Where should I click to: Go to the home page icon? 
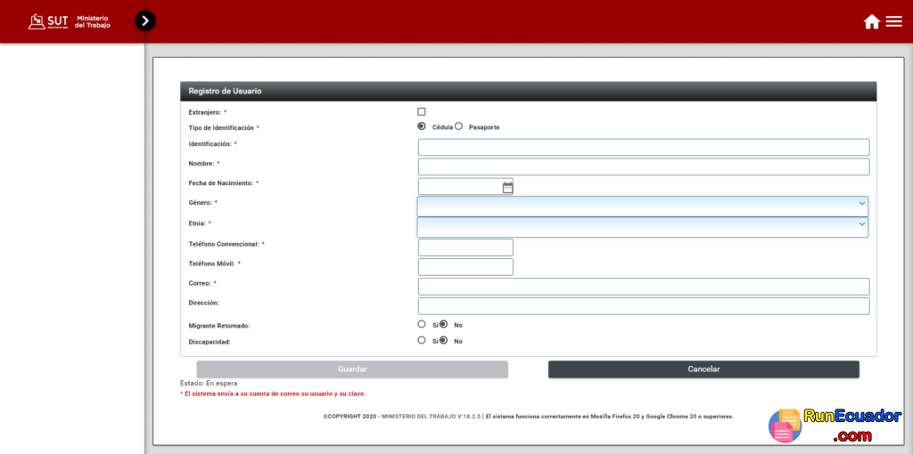click(x=872, y=22)
